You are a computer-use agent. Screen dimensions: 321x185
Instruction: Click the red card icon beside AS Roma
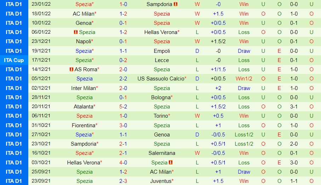(71, 69)
